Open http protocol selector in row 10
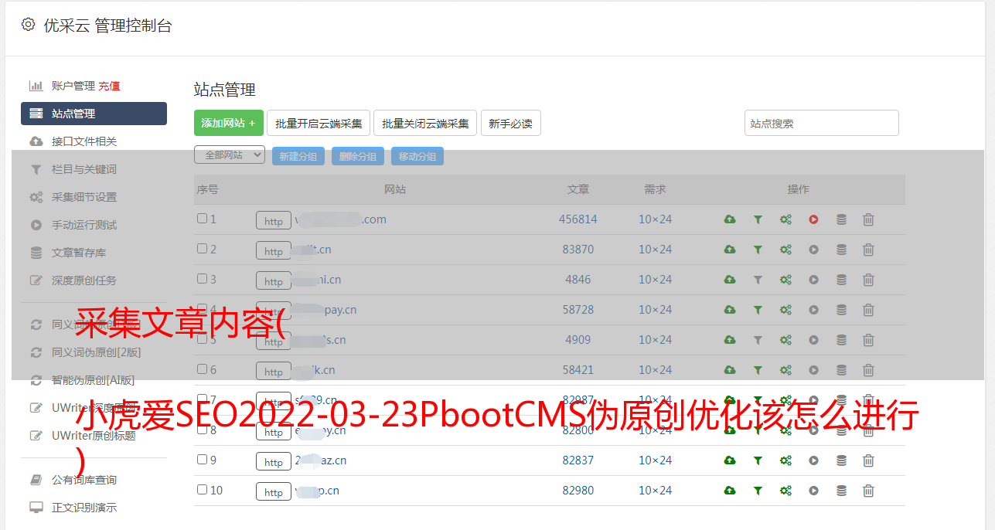The width and height of the screenshot is (995, 530). click(x=274, y=492)
